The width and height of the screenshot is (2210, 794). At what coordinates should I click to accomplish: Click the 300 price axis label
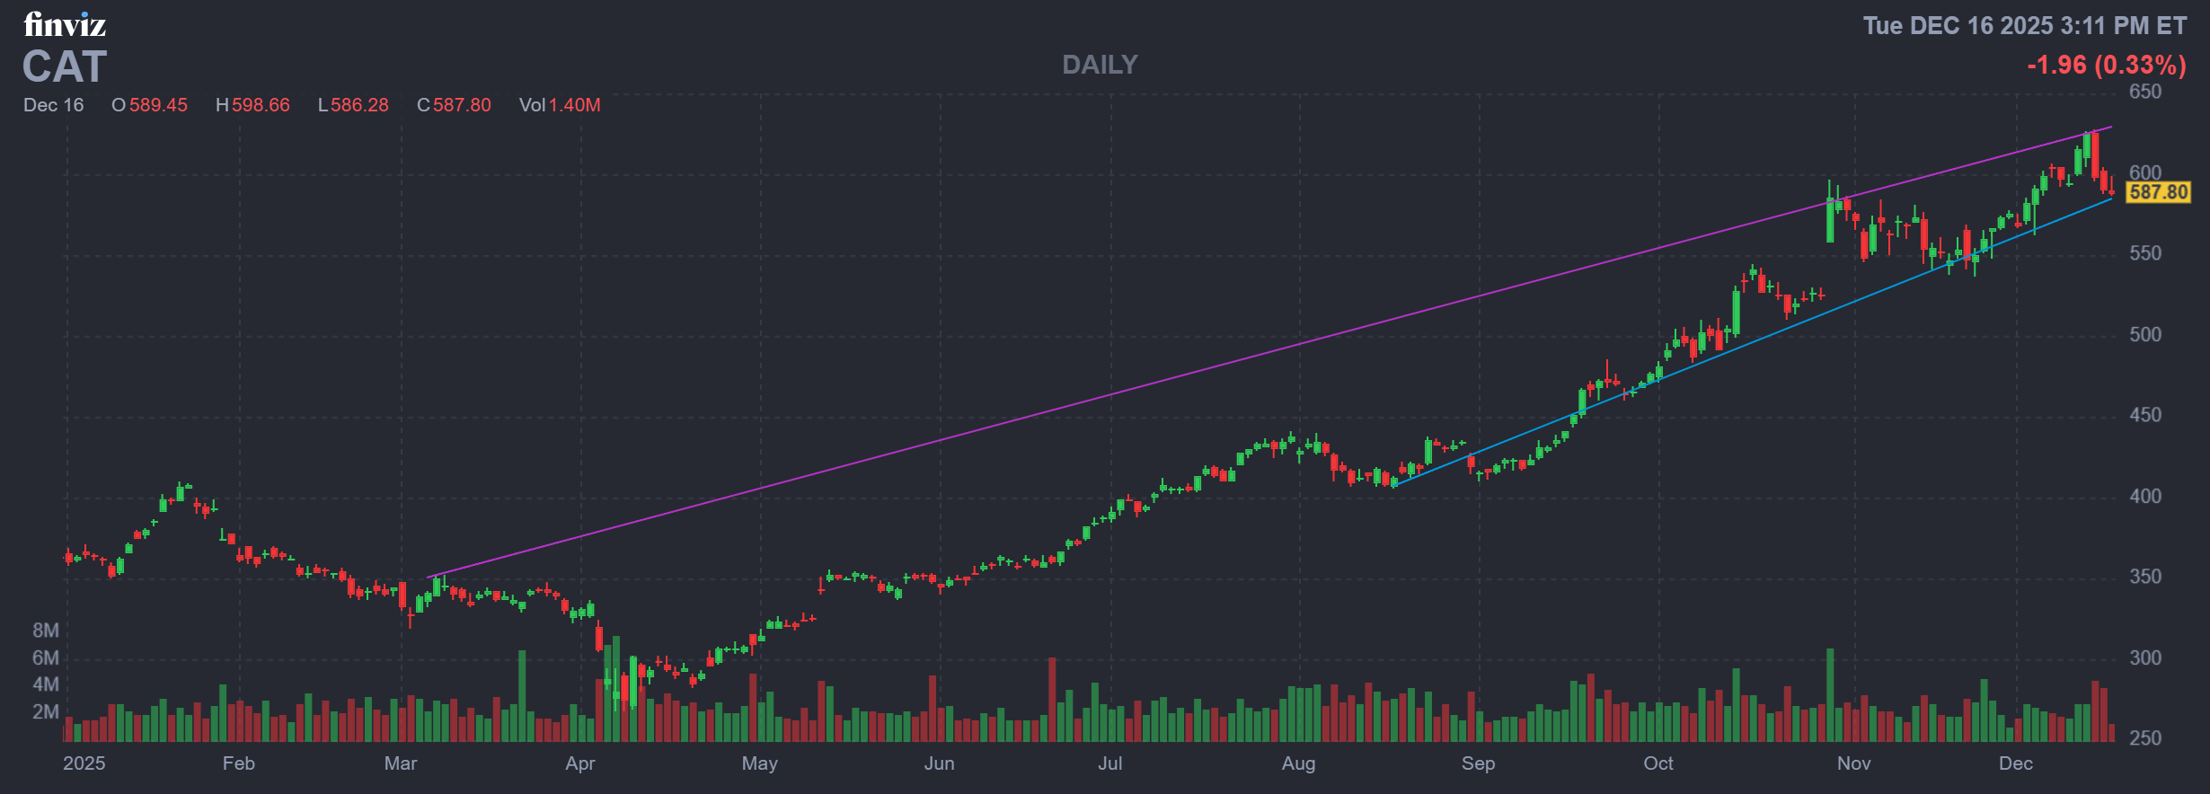[x=2145, y=658]
